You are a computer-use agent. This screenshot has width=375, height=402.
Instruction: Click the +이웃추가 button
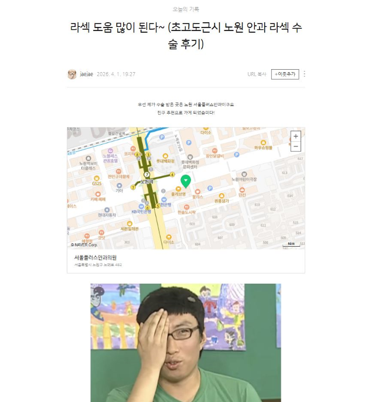tap(285, 74)
